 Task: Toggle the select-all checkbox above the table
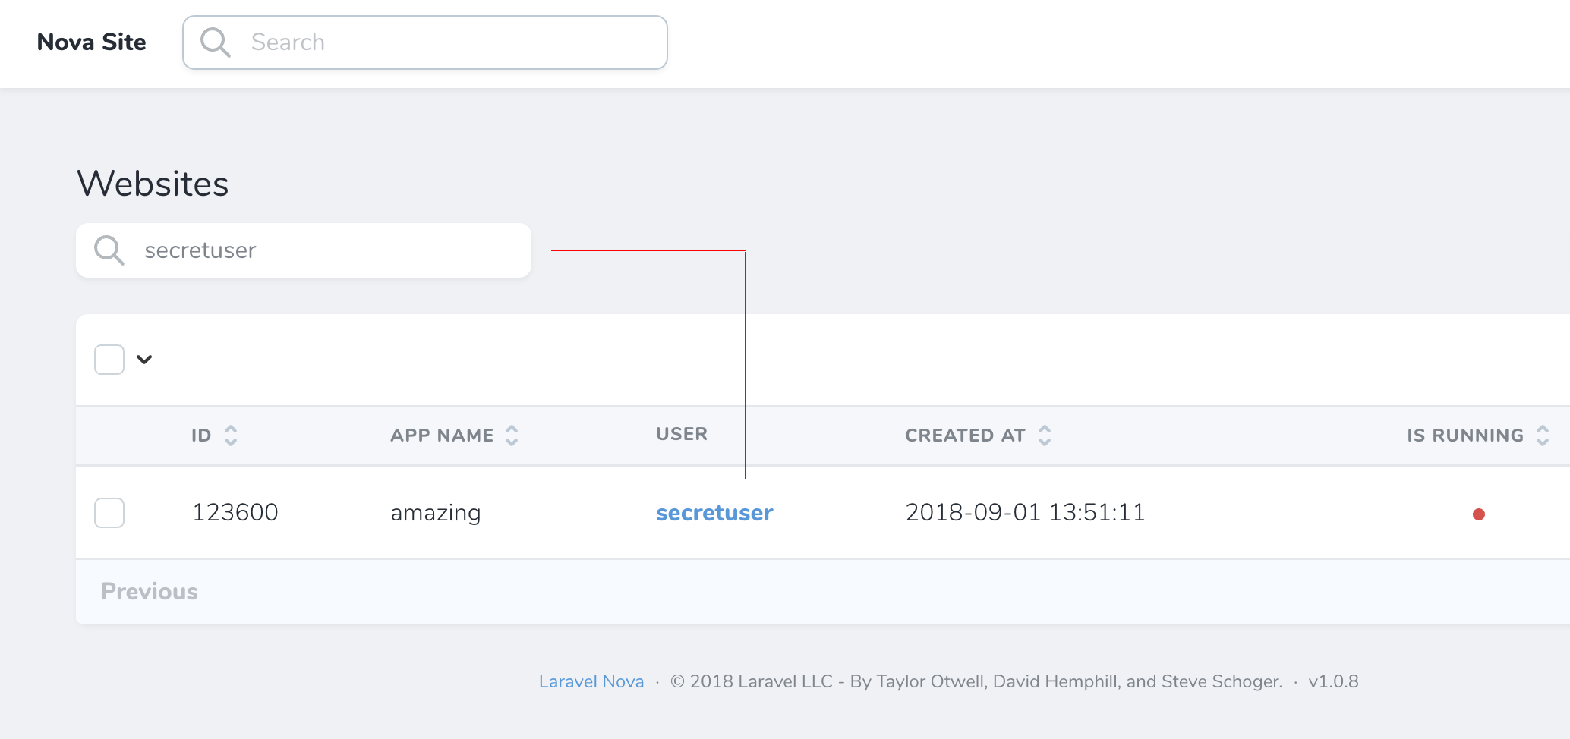(109, 359)
